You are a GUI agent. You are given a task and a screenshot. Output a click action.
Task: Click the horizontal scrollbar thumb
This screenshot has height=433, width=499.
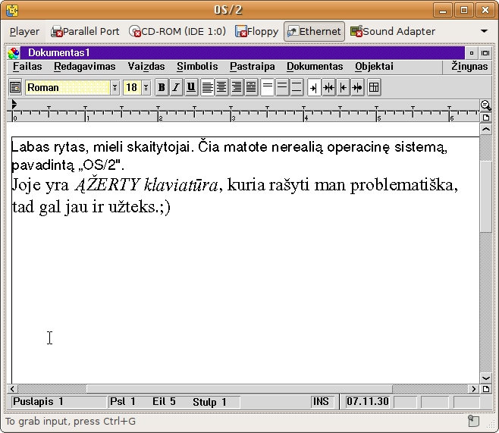click(x=240, y=389)
